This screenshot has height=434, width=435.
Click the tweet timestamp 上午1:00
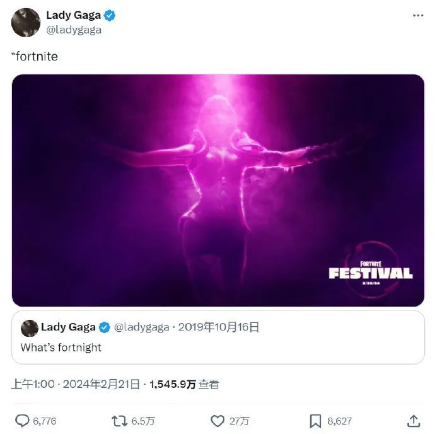coord(33,384)
